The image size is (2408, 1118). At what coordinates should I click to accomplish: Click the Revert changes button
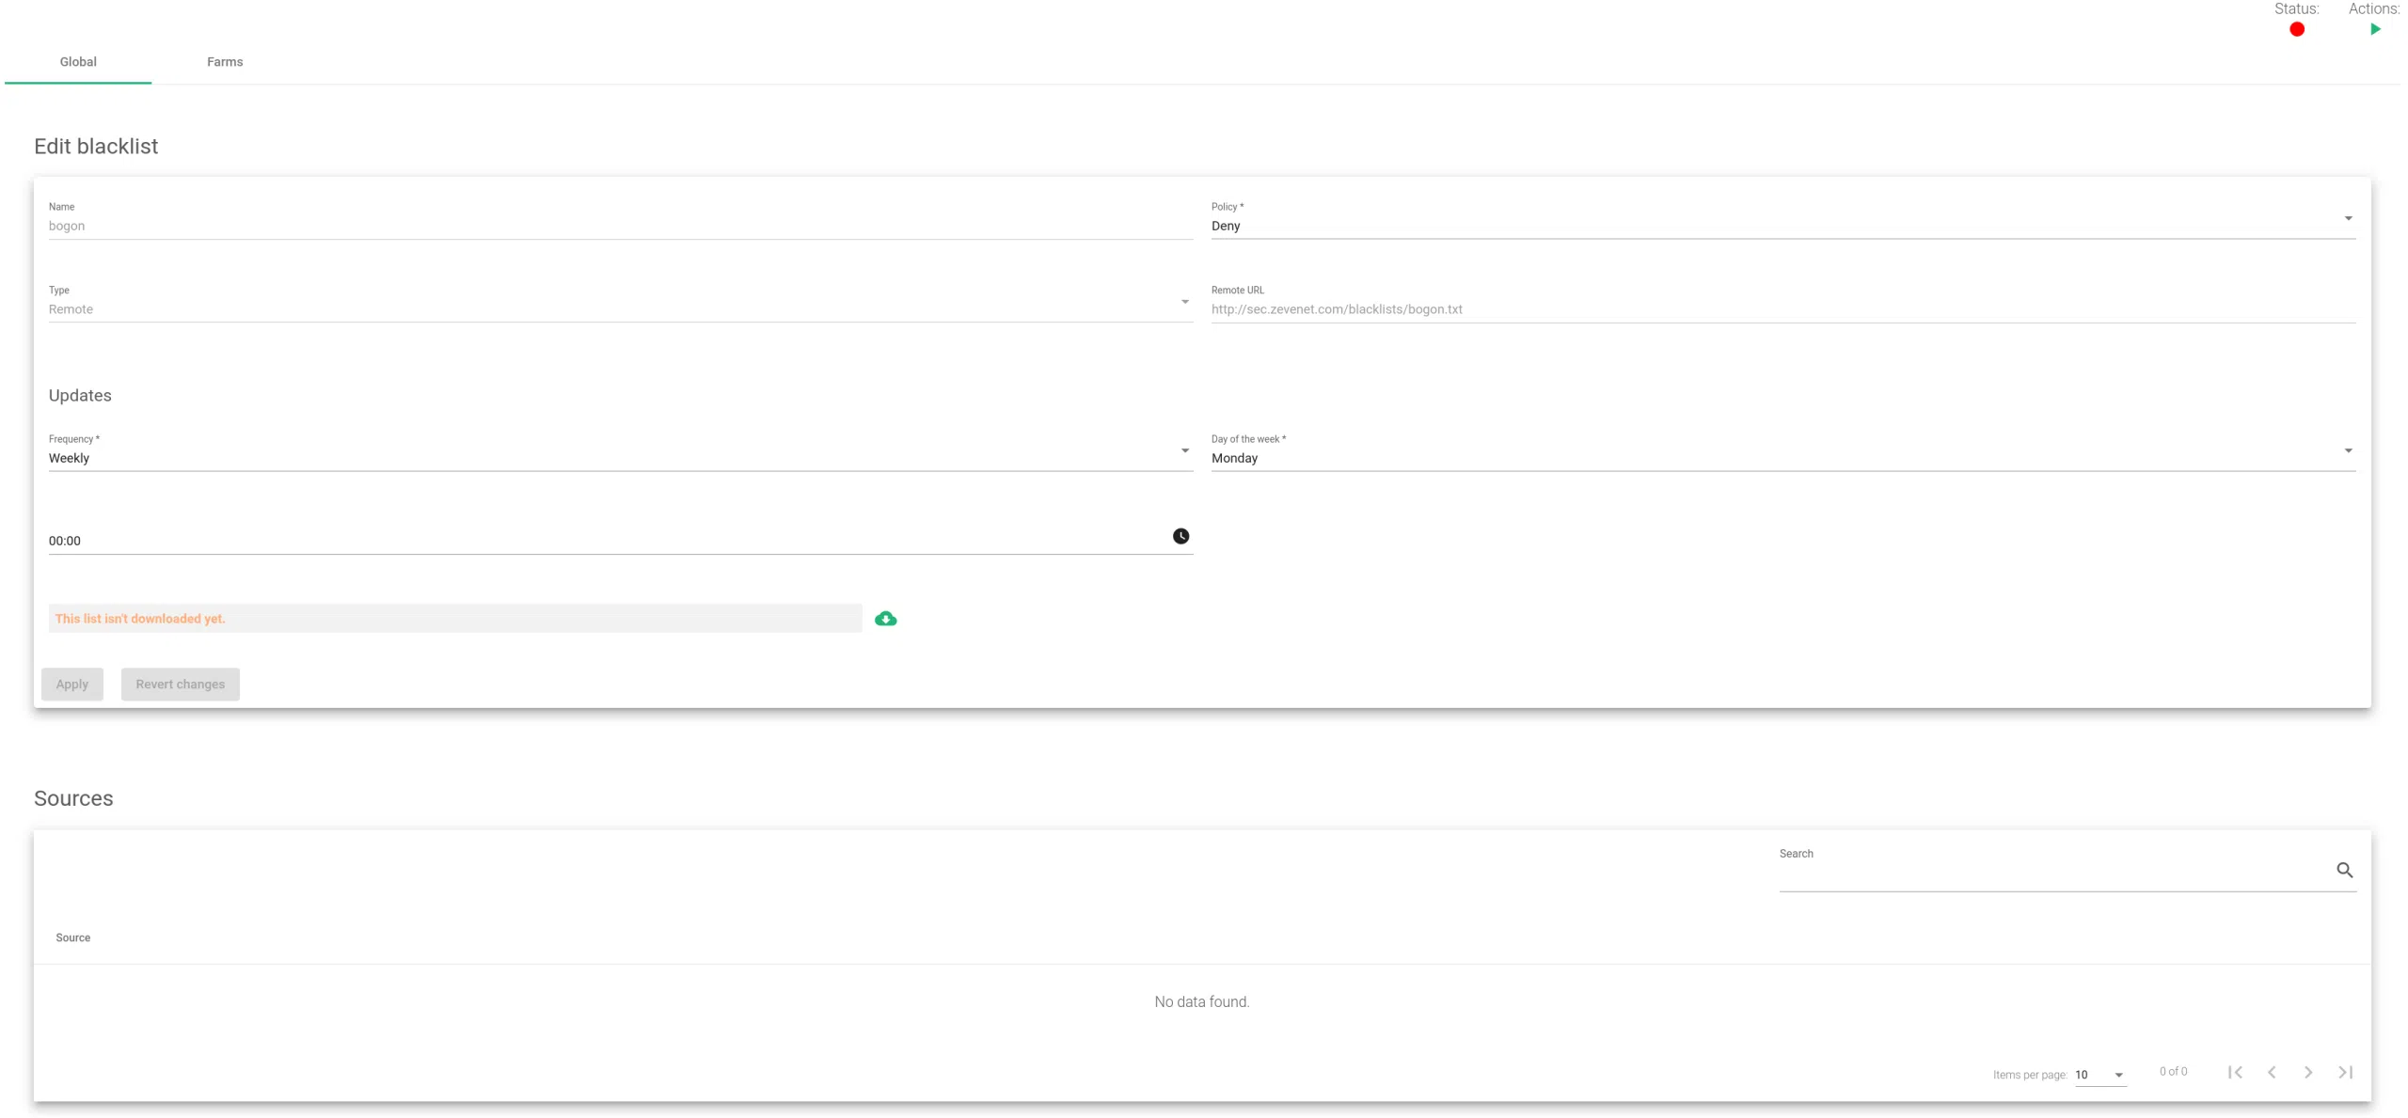point(180,685)
